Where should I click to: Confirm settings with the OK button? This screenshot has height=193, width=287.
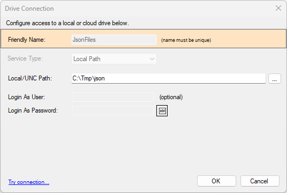click(x=216, y=181)
